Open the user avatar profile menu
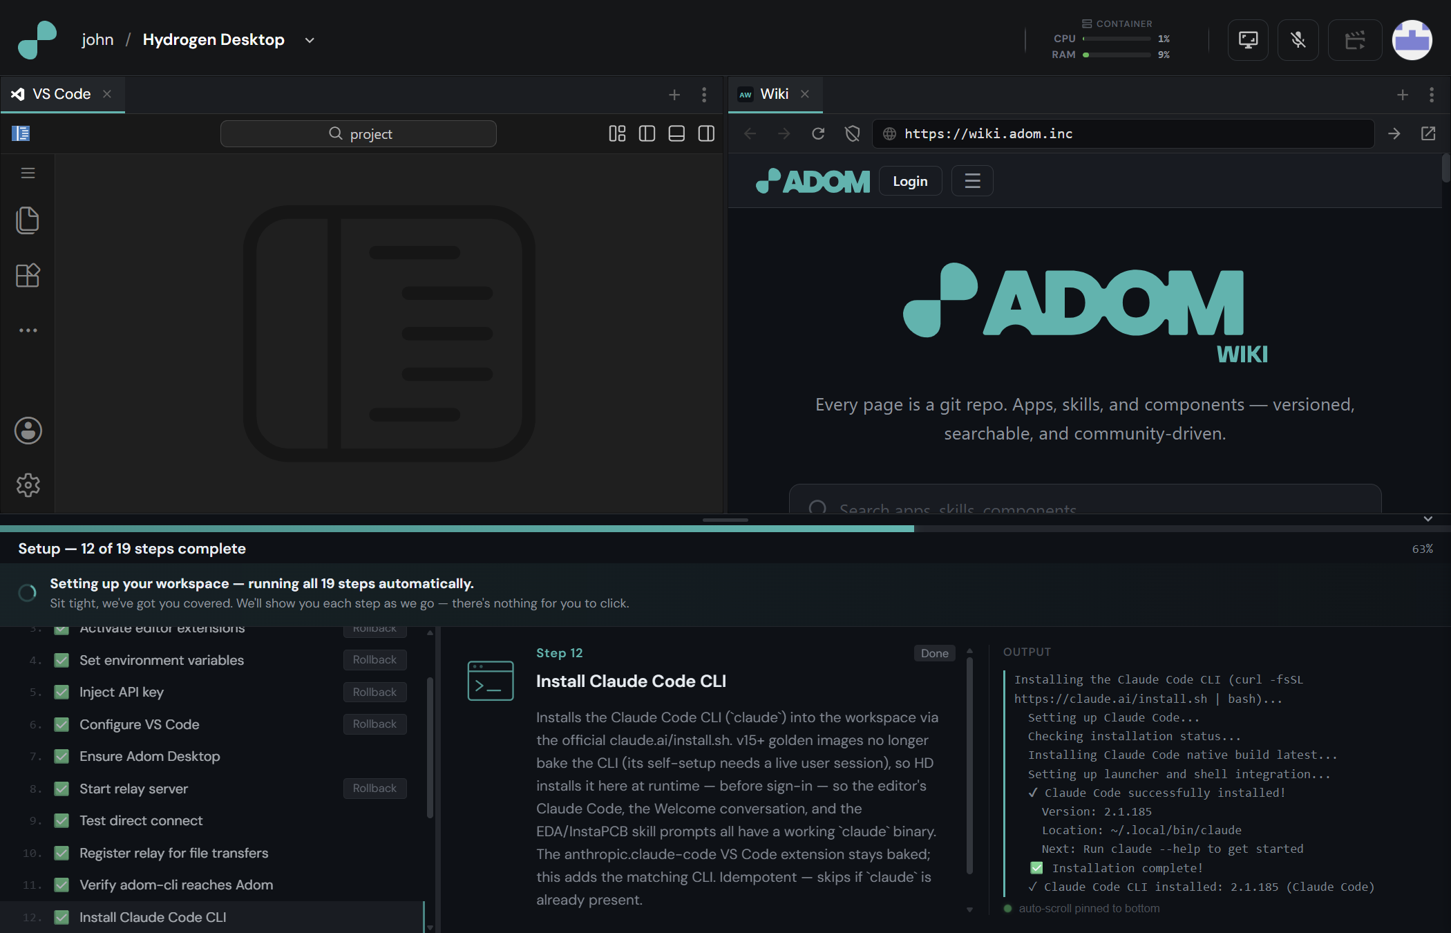Image resolution: width=1451 pixels, height=933 pixels. tap(1412, 40)
